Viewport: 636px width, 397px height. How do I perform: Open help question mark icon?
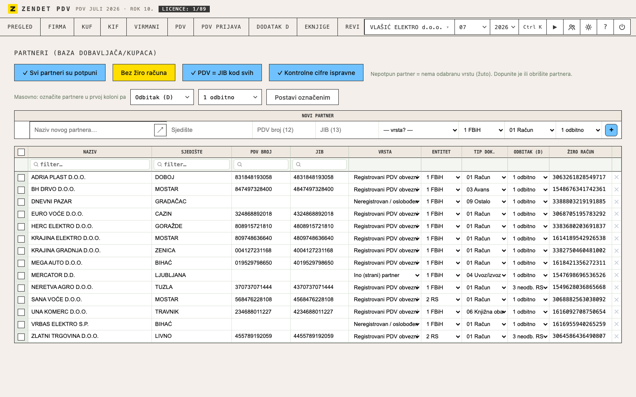(605, 27)
